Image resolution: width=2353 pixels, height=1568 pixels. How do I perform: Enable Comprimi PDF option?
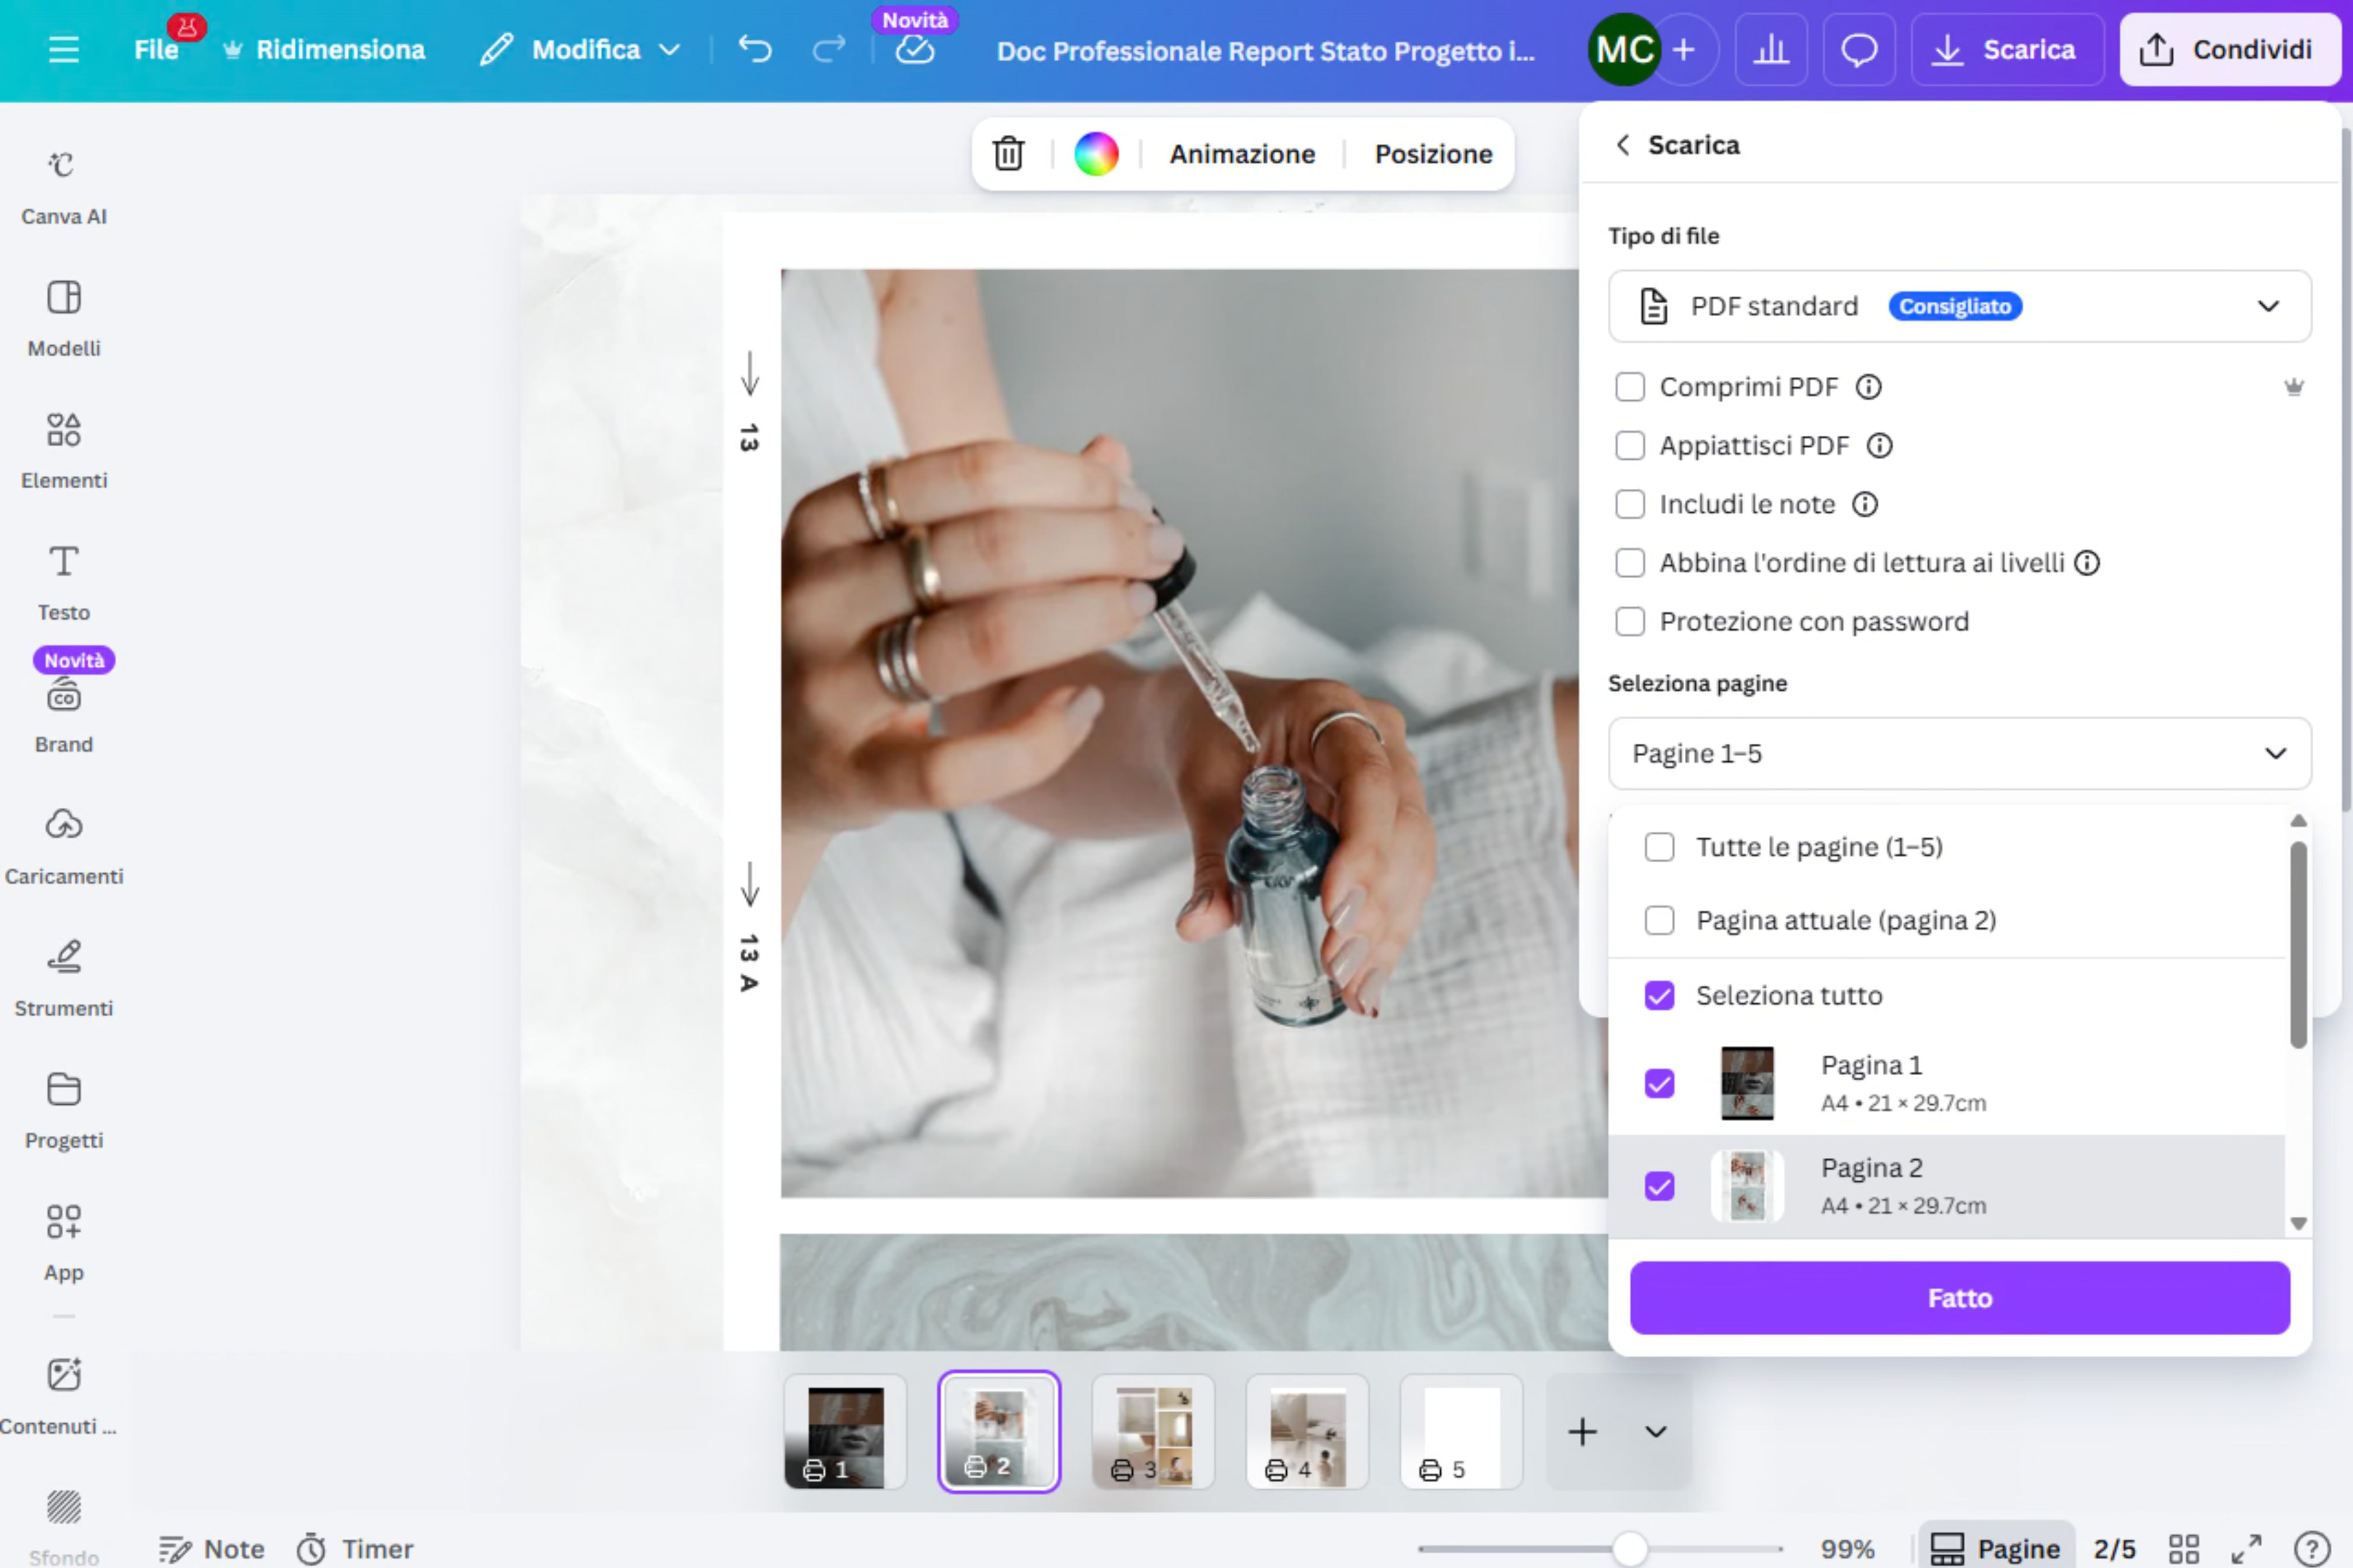click(1630, 387)
